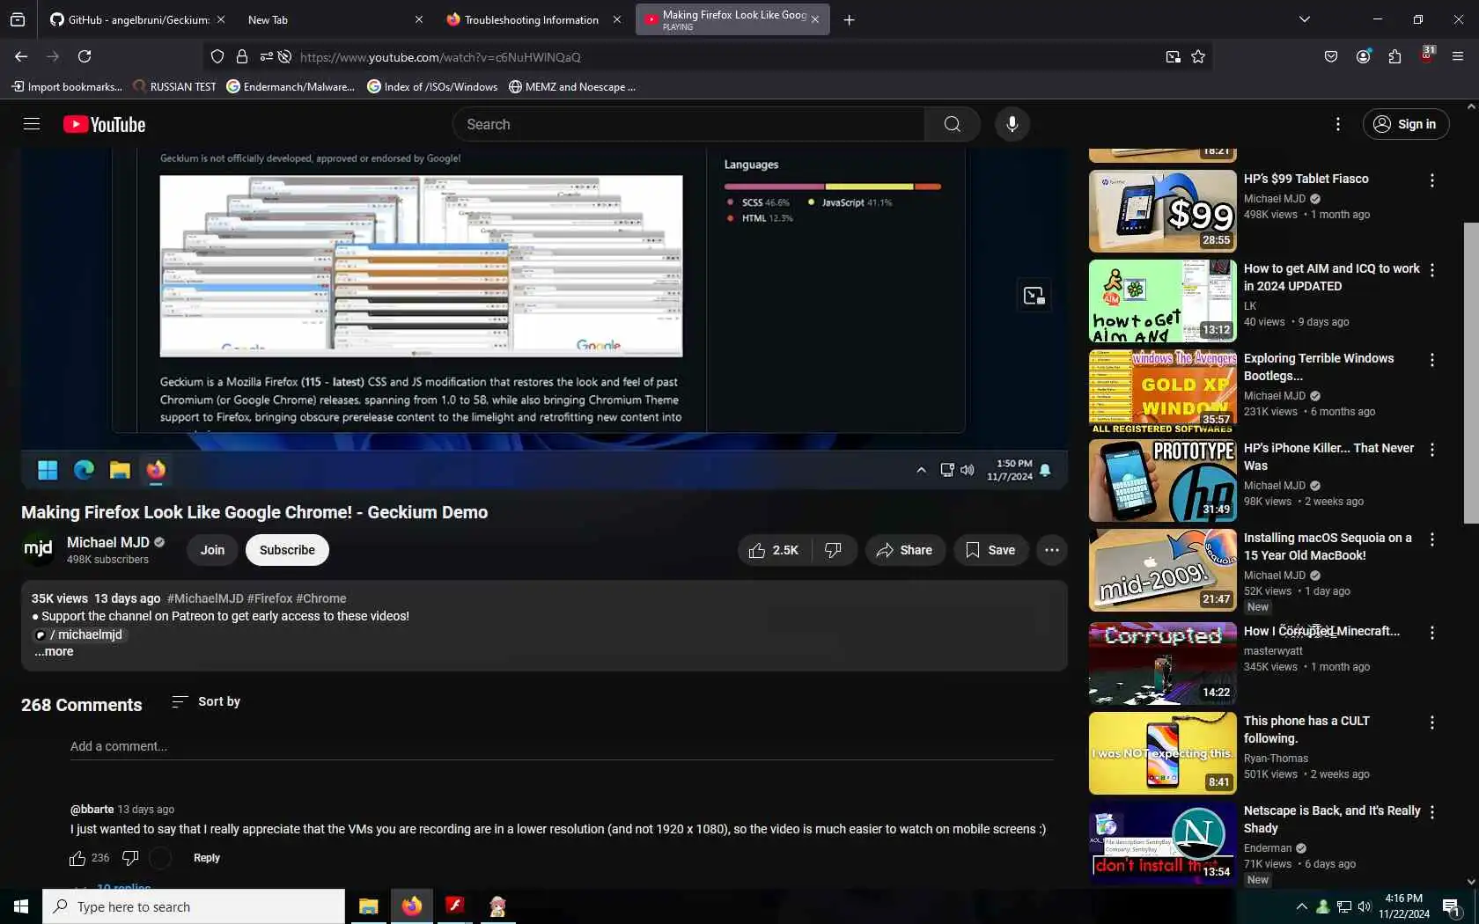Open the Sort by comments dropdown
This screenshot has width=1479, height=924.
coord(206,701)
